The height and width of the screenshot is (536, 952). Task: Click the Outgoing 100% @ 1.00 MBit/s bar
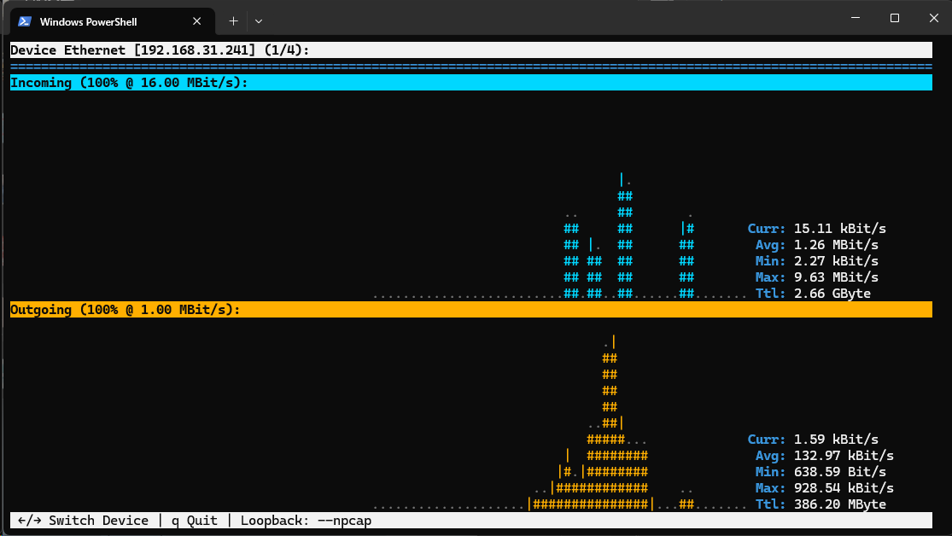click(x=471, y=310)
